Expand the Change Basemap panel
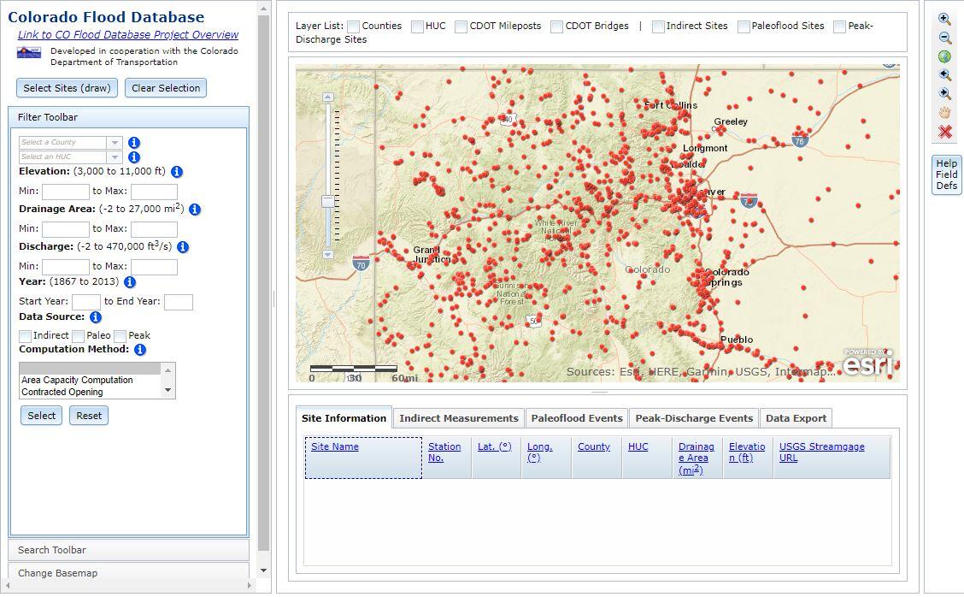The image size is (964, 597). [128, 572]
